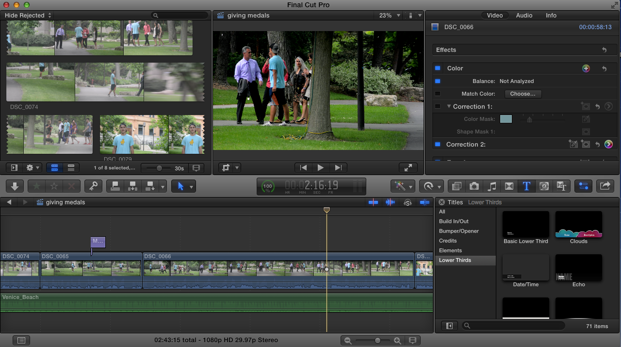Viewport: 621px width, 347px height.
Task: Open the Import Media arrow button
Action: click(15, 186)
